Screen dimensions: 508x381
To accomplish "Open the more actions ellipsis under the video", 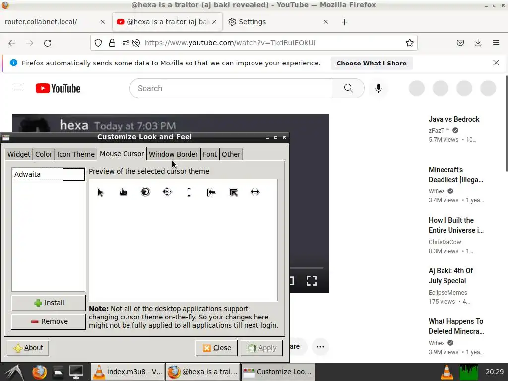I will (x=320, y=347).
